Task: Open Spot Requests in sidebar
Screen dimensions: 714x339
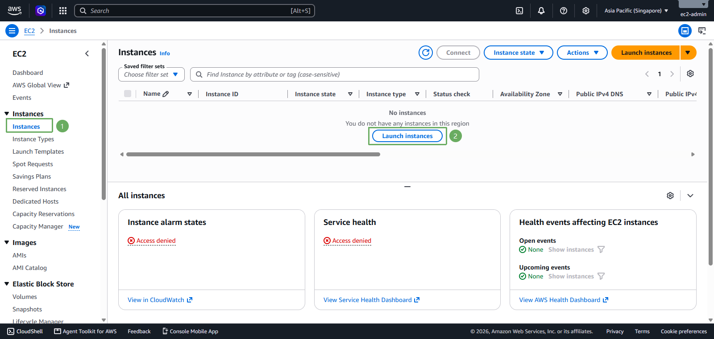Action: (33, 164)
